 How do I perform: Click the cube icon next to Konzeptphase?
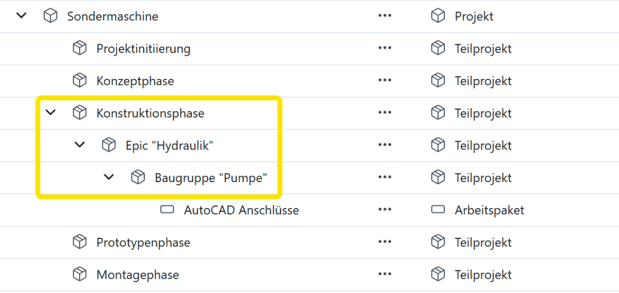point(80,81)
